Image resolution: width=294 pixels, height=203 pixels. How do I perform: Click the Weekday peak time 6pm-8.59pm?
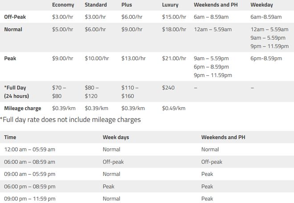tap(266, 58)
